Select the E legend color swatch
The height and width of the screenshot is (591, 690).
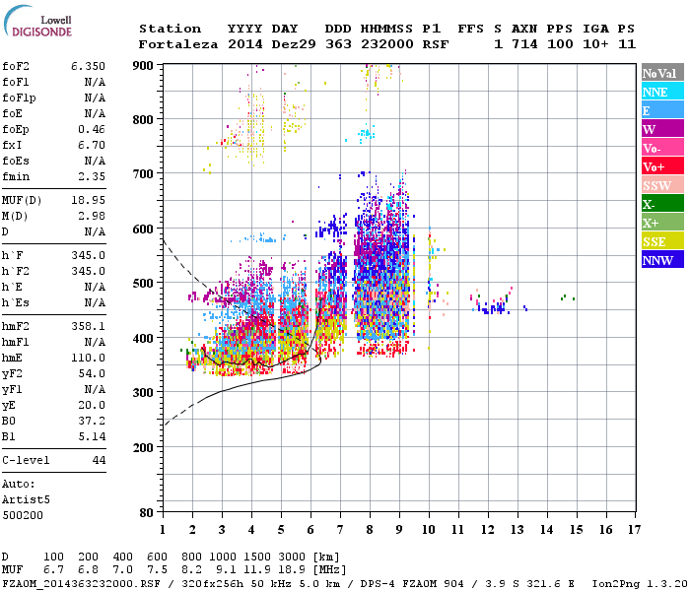[x=662, y=110]
